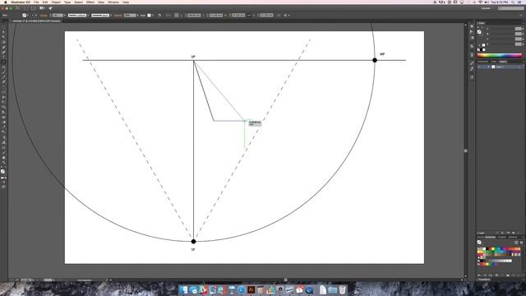The width and height of the screenshot is (526, 296).
Task: Click the Cyan slider in the Color panel
Action: click(501, 29)
